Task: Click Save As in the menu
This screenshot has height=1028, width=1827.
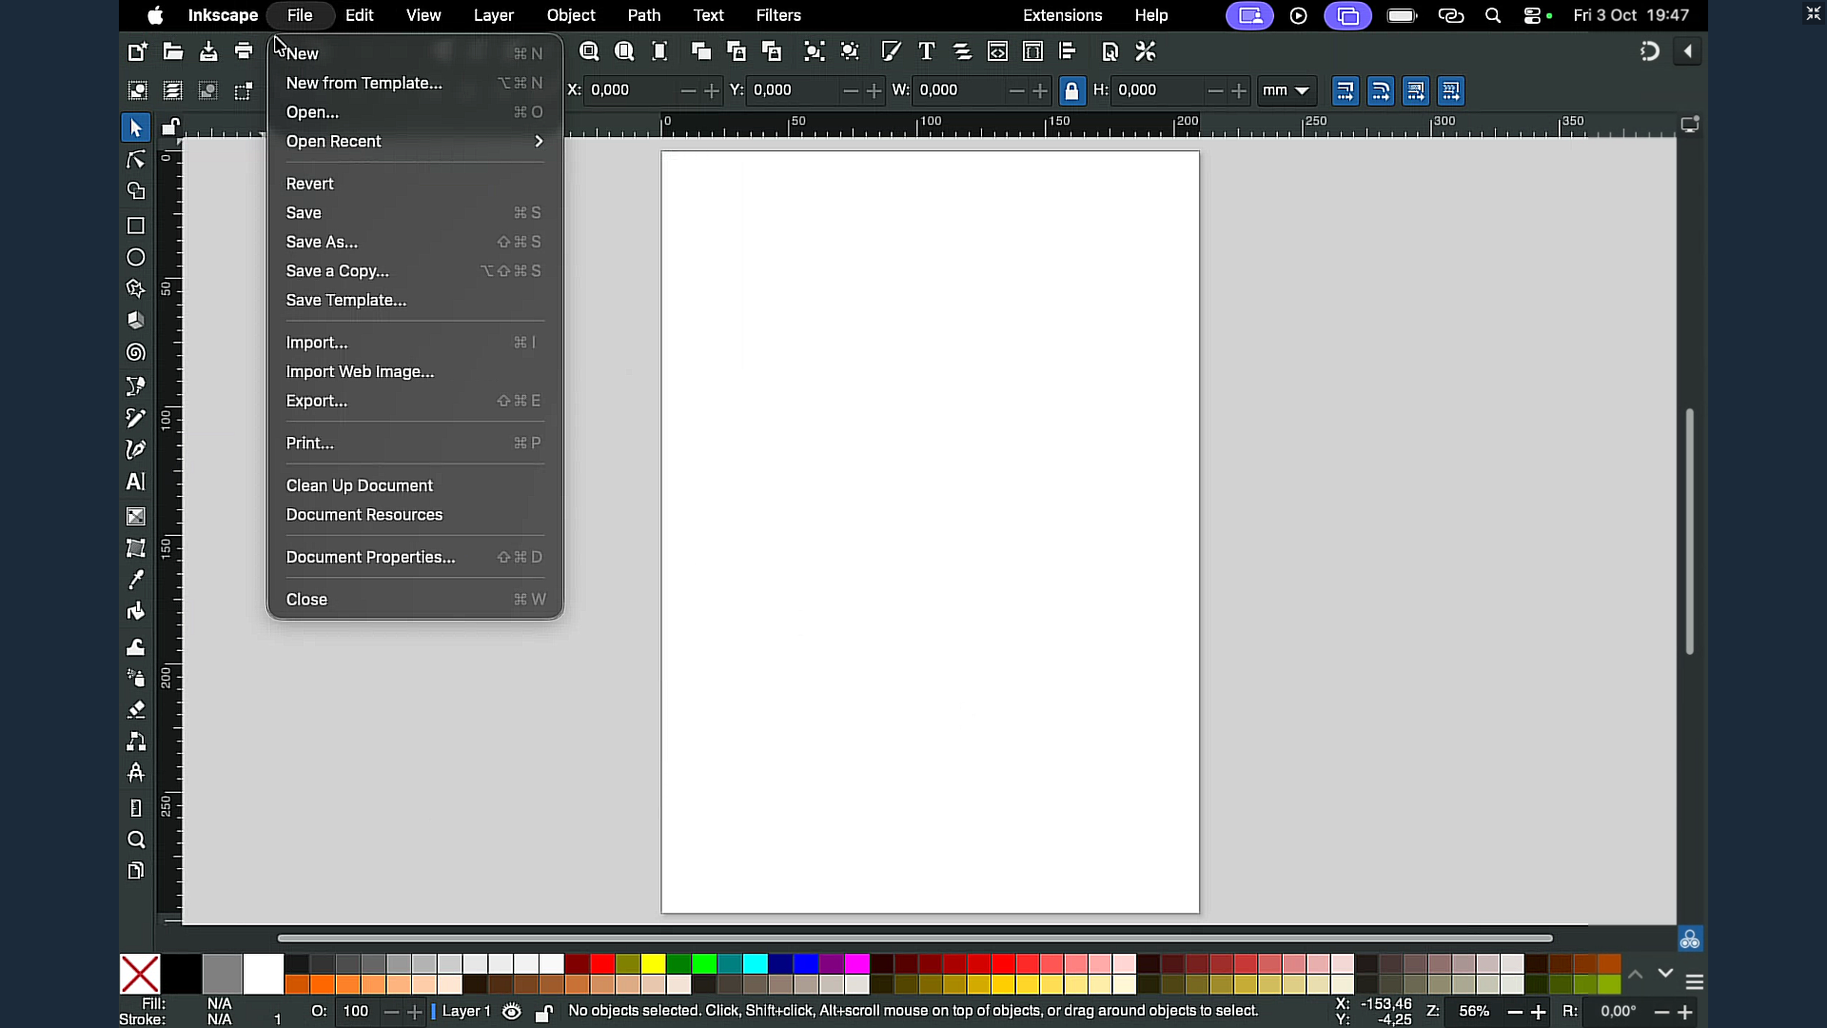Action: (322, 242)
